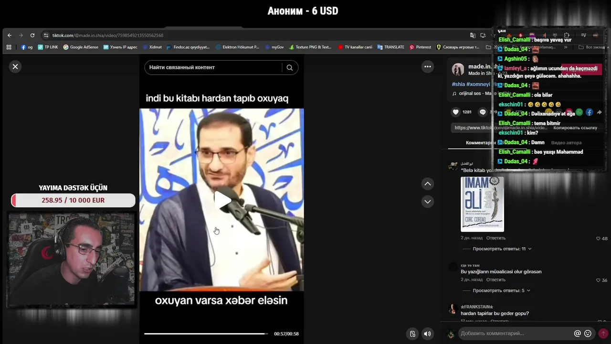Click the 258.95 / 10 000 EUR donation bar
The height and width of the screenshot is (344, 611).
tap(73, 200)
